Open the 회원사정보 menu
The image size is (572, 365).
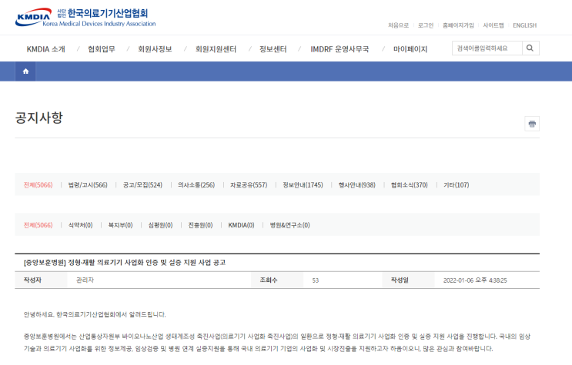(155, 49)
